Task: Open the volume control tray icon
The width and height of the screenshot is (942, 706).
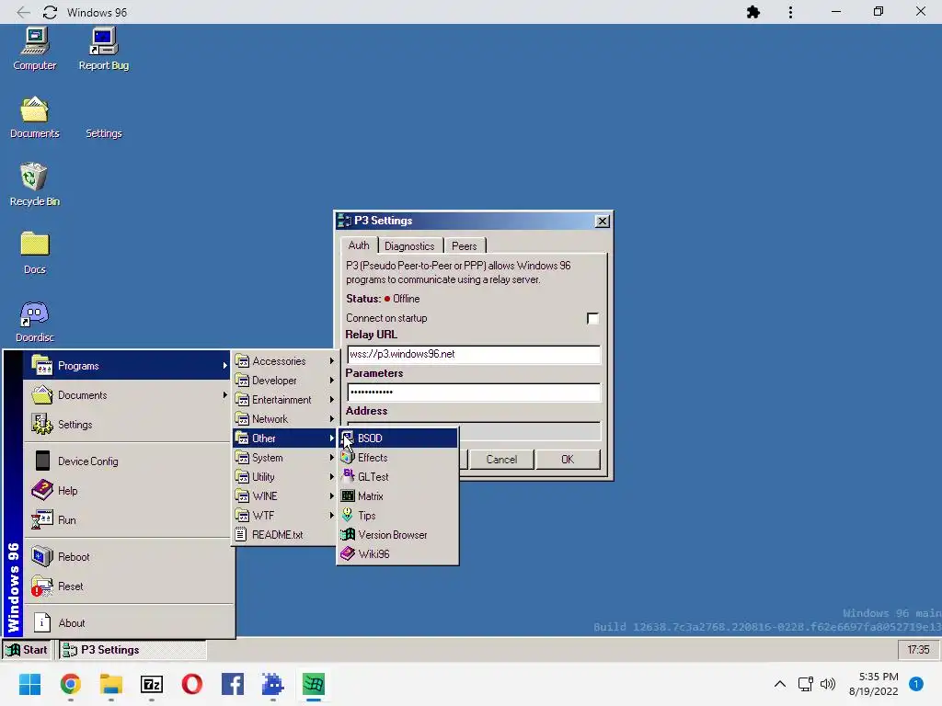Action: [828, 684]
